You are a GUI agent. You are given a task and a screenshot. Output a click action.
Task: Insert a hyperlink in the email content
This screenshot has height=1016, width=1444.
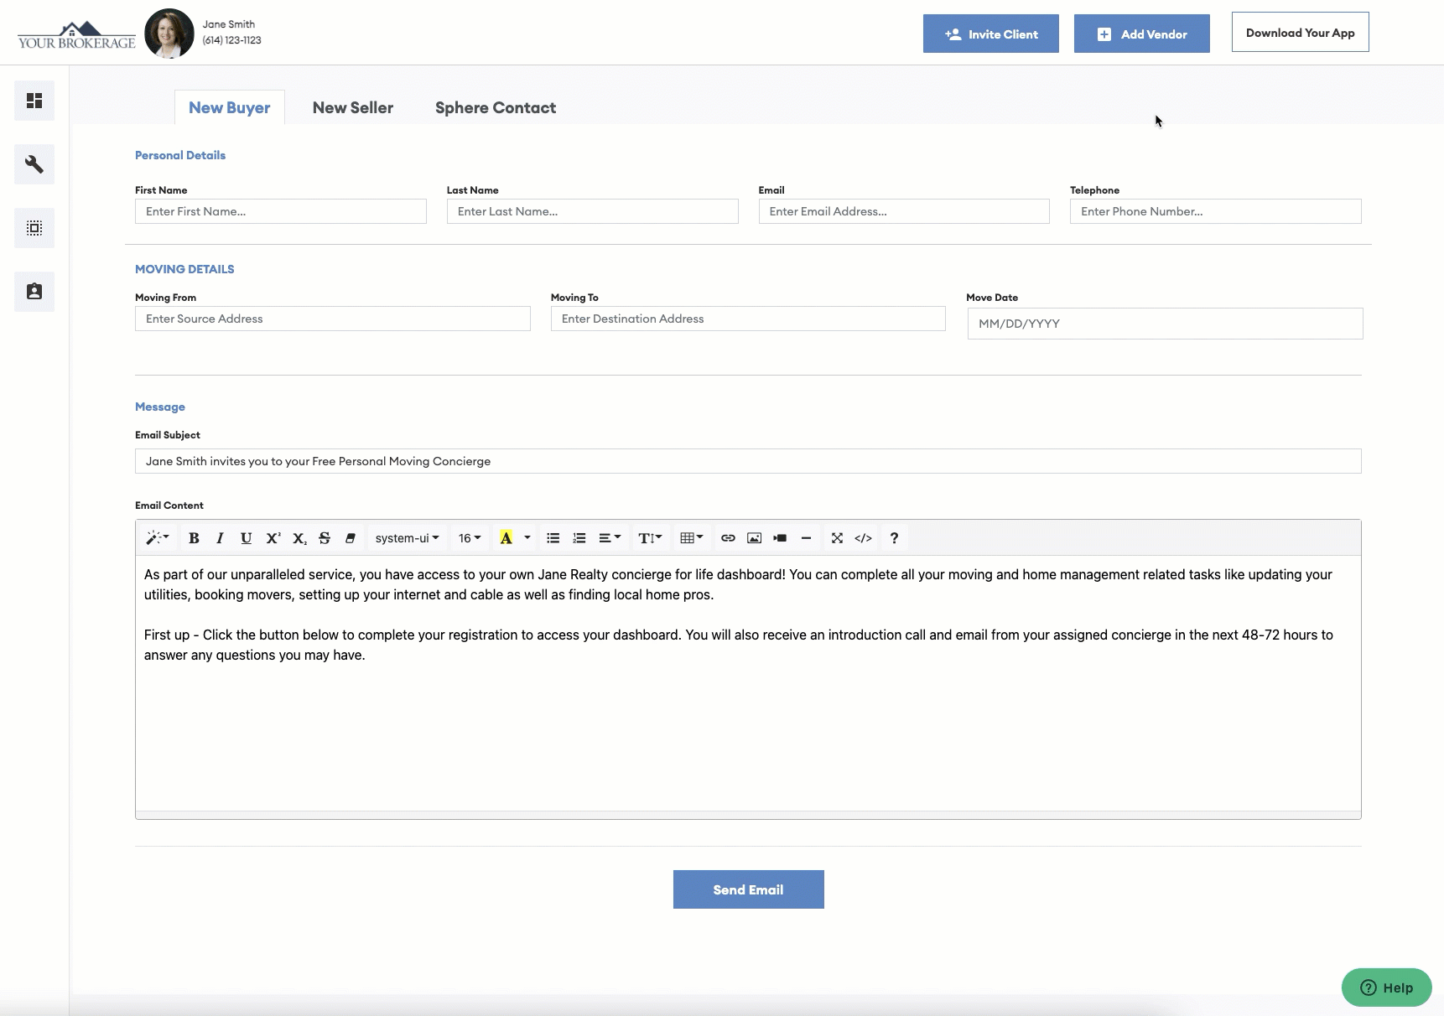[x=728, y=538]
